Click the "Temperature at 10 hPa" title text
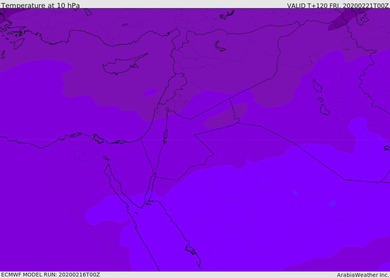Screen dimensions: 390x278 (40, 5)
